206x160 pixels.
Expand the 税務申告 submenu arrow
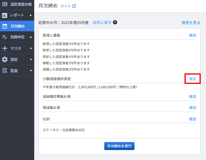[31, 37]
